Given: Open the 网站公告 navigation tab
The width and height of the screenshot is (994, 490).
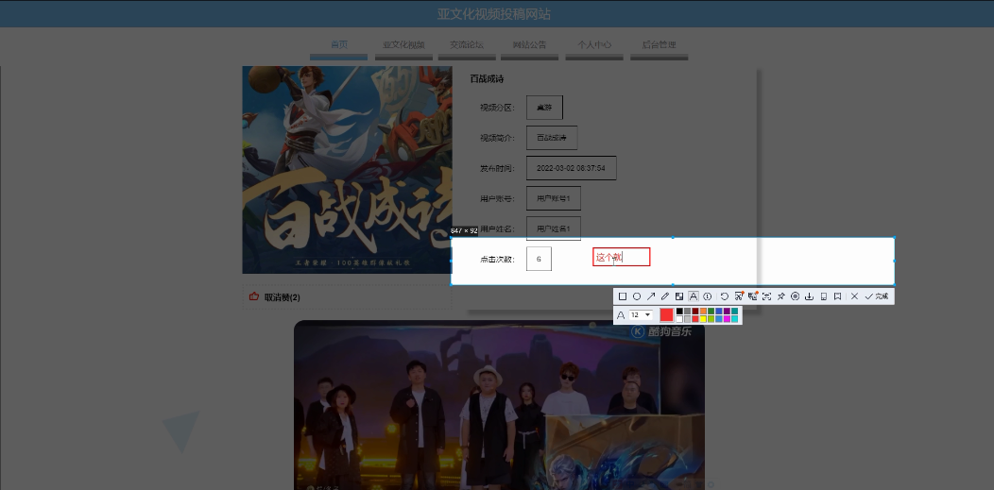Looking at the screenshot, I should point(529,45).
